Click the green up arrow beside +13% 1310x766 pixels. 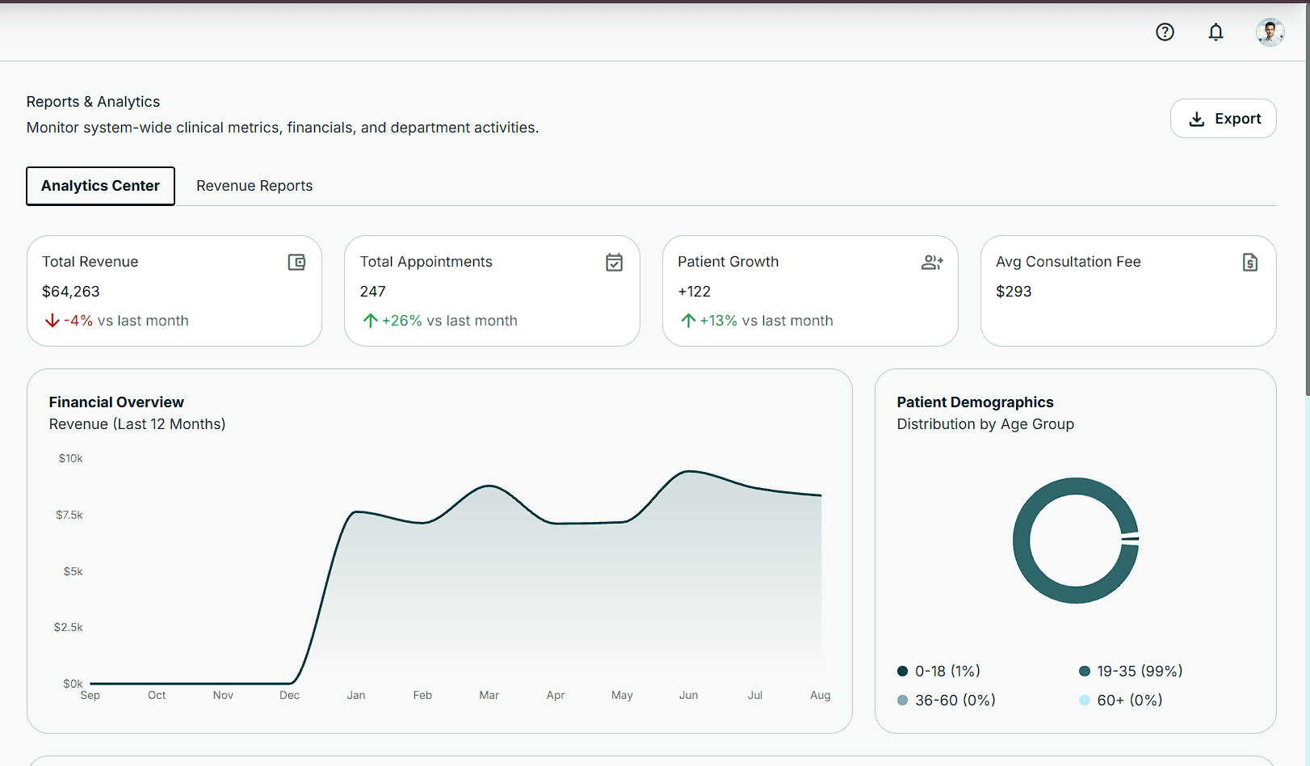click(688, 321)
